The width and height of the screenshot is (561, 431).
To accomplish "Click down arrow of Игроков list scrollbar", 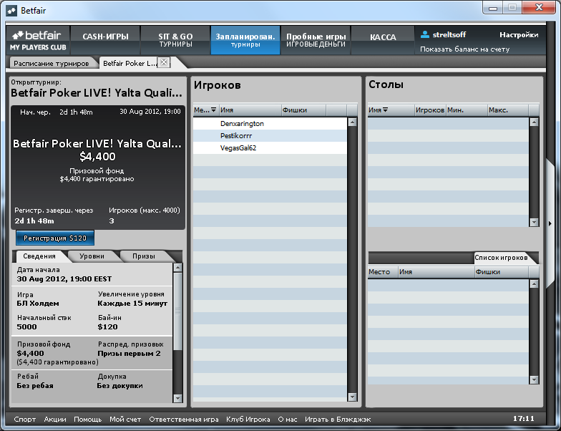I will point(352,397).
